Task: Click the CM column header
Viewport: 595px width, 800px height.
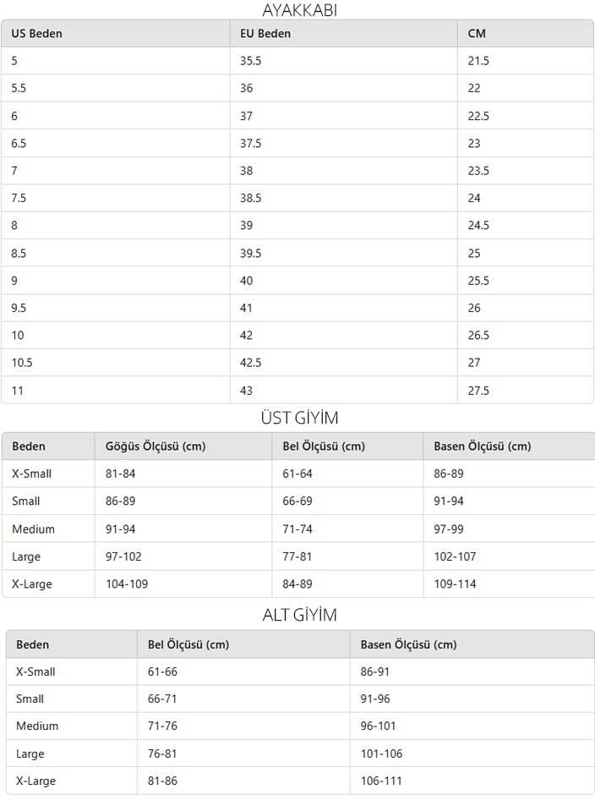Action: coord(526,34)
